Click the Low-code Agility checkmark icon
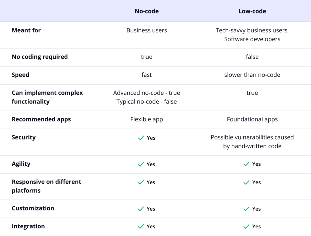This screenshot has width=311, height=236. (246, 164)
